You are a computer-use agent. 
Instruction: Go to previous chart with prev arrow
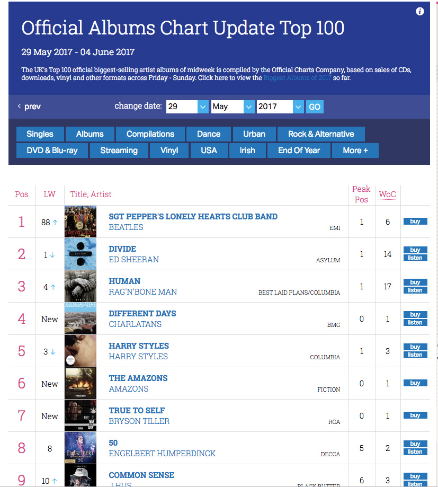pyautogui.click(x=29, y=107)
